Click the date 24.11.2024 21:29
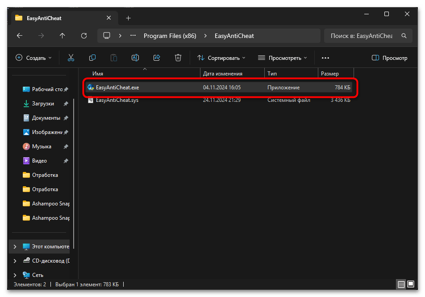425x297 pixels. [222, 100]
